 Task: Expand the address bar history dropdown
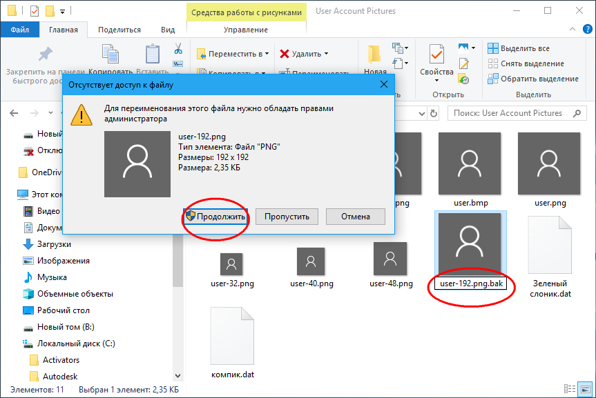click(421, 113)
